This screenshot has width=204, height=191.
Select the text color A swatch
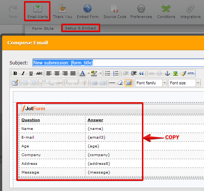pos(82,73)
